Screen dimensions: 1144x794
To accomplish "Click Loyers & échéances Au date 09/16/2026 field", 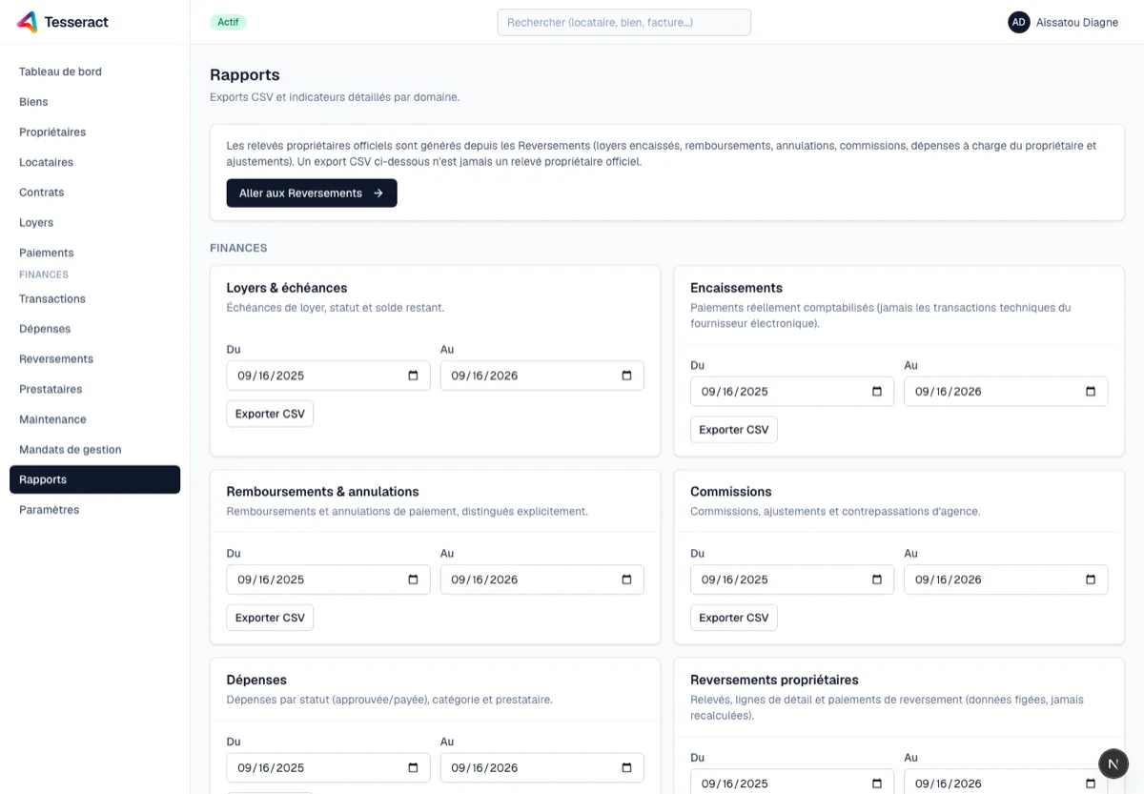I will pos(542,376).
